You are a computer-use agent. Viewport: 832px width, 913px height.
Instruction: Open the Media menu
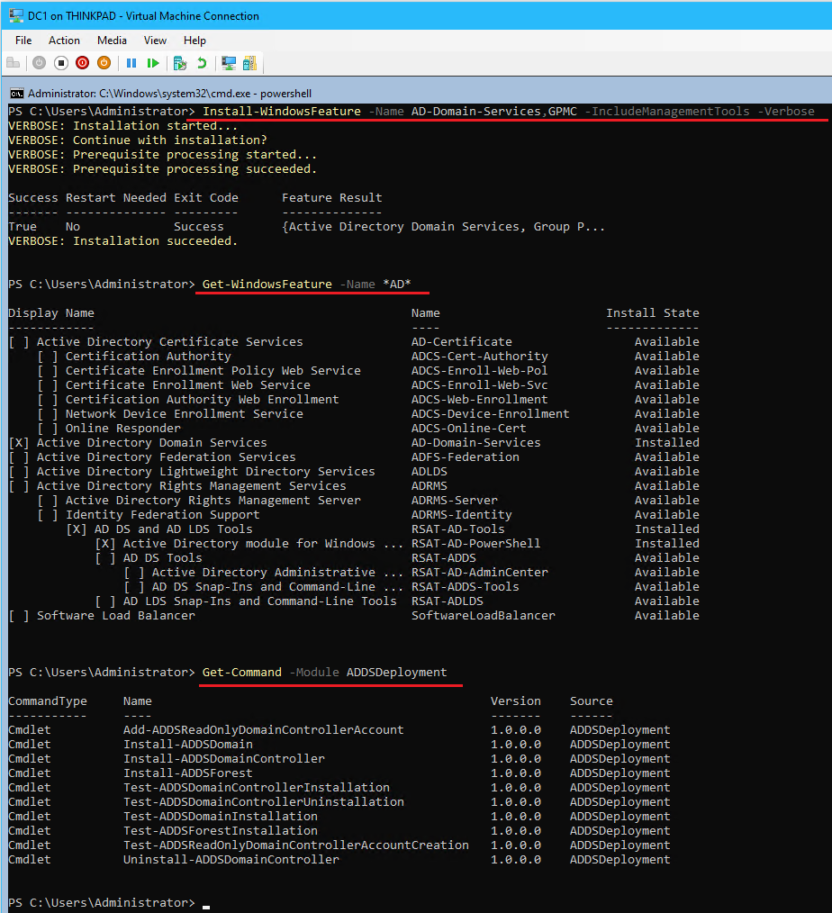112,41
